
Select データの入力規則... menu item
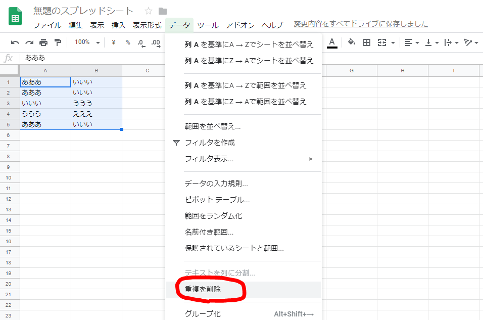[244, 184]
